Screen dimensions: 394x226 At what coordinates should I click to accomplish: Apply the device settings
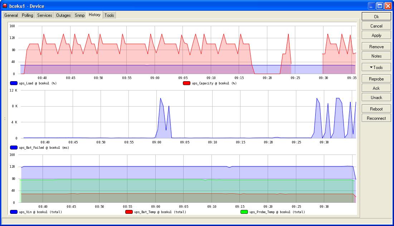[x=376, y=35]
